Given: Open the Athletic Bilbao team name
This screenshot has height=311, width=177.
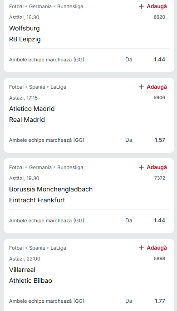Looking at the screenshot, I should 30,281.
